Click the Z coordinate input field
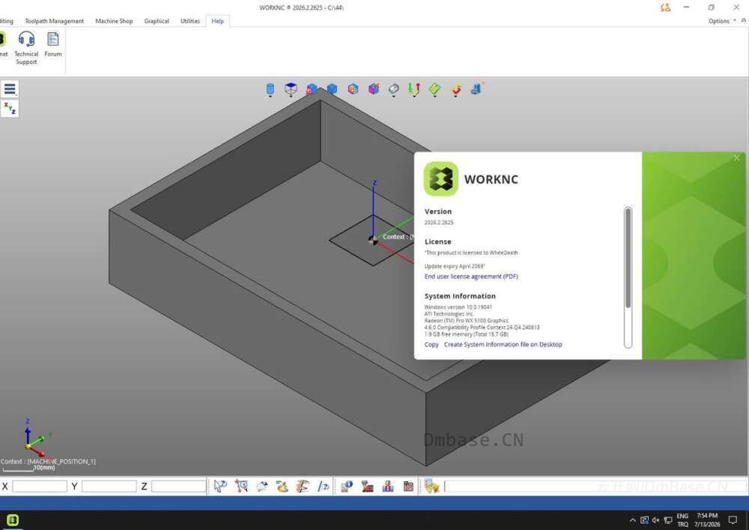The height and width of the screenshot is (530, 749). pyautogui.click(x=179, y=487)
